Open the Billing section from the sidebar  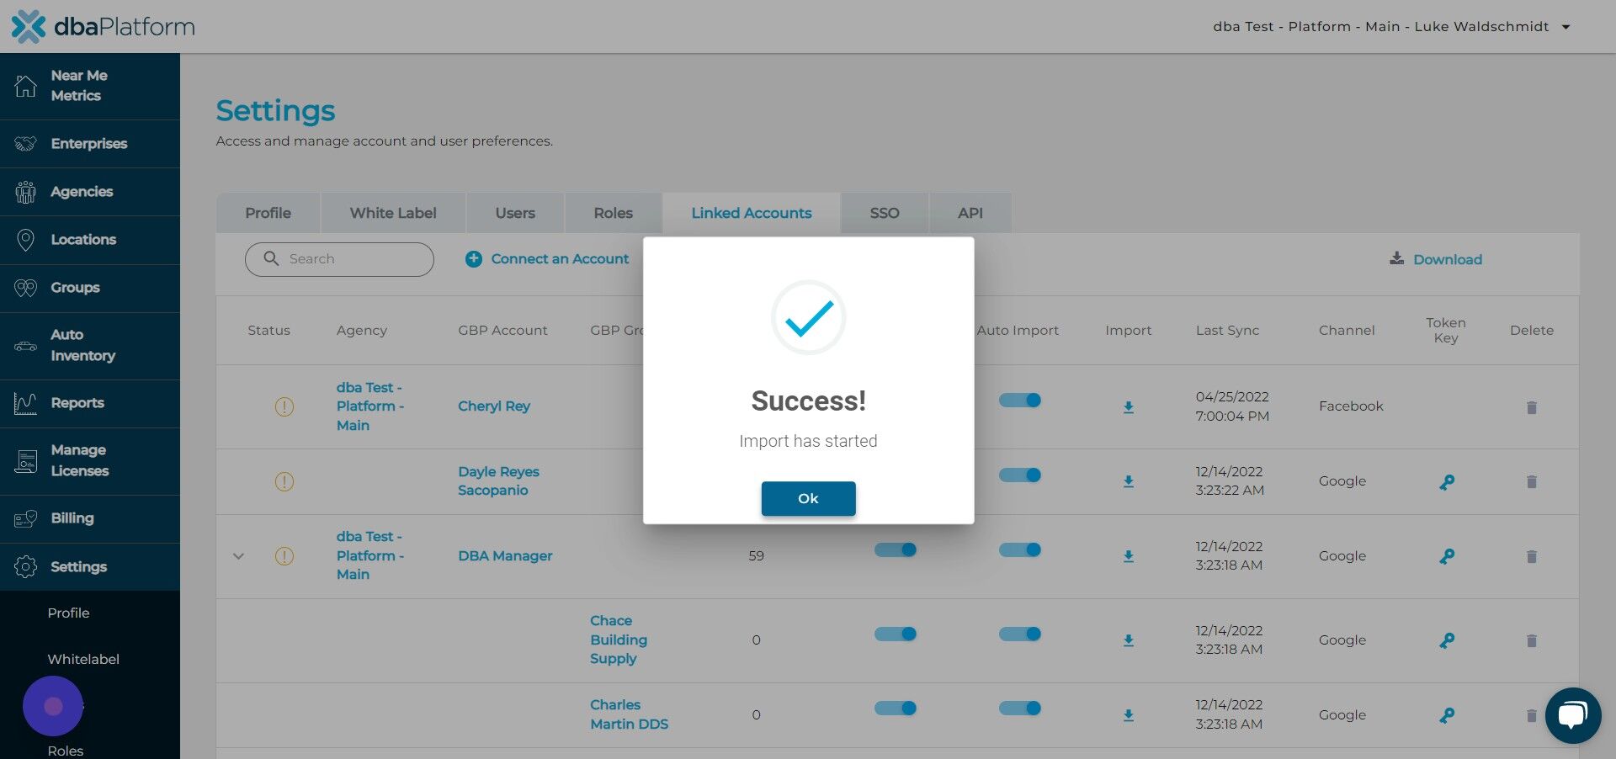72,518
